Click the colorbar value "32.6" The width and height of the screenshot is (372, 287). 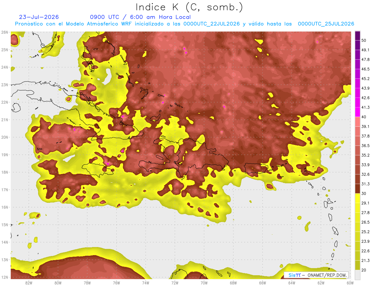[365, 174]
